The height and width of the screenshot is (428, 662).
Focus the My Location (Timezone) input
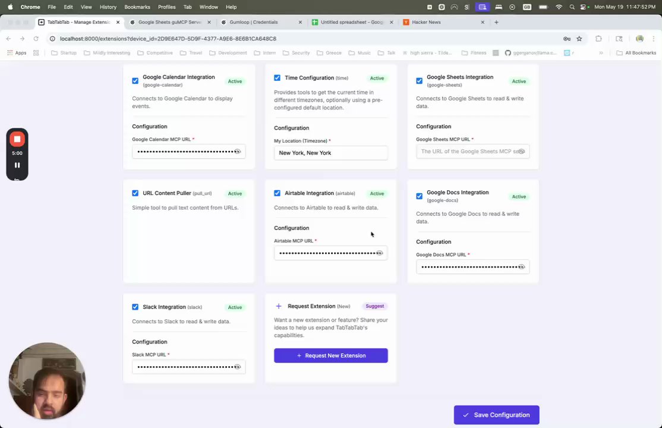(330, 153)
